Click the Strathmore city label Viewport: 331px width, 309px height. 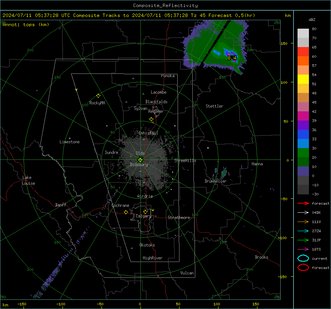tap(179, 218)
